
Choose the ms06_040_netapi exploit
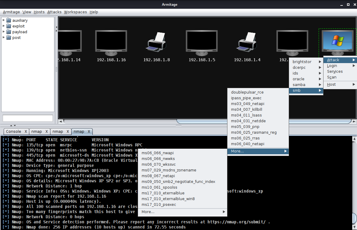click(258, 144)
